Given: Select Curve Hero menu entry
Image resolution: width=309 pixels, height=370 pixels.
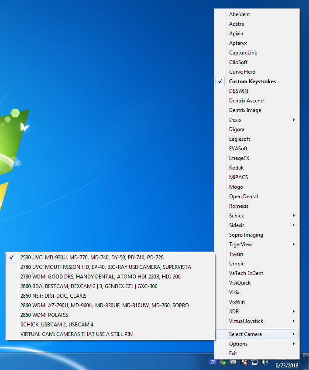Looking at the screenshot, I should [257, 72].
